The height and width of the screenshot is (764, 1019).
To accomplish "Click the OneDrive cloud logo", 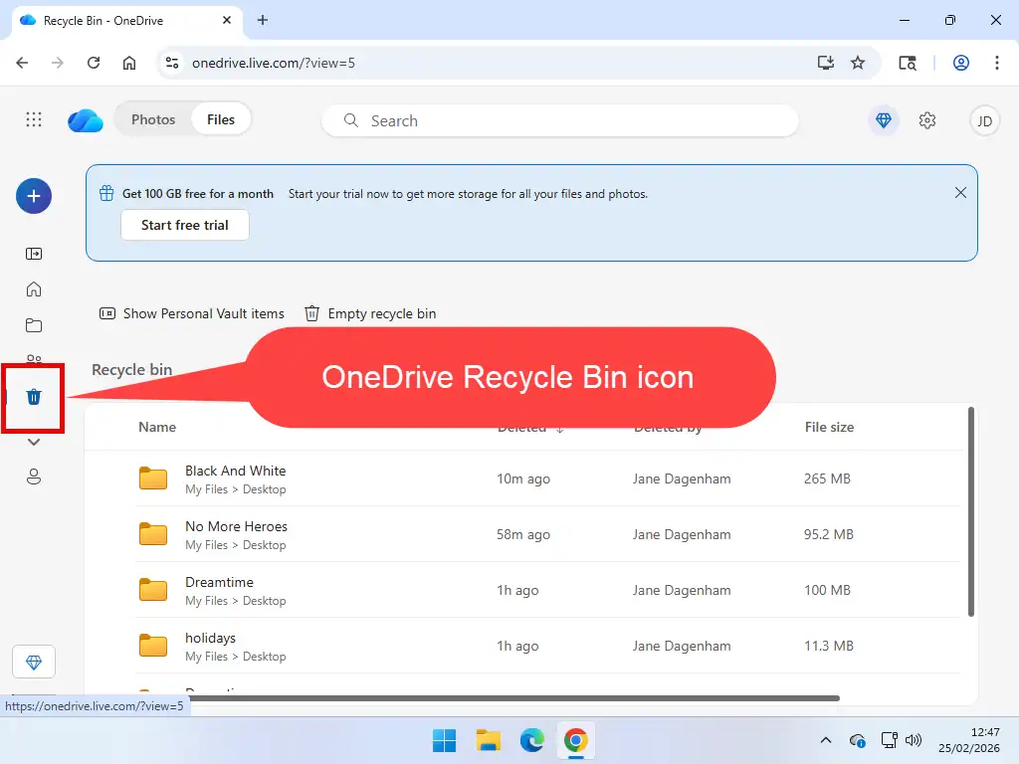I will tap(85, 119).
